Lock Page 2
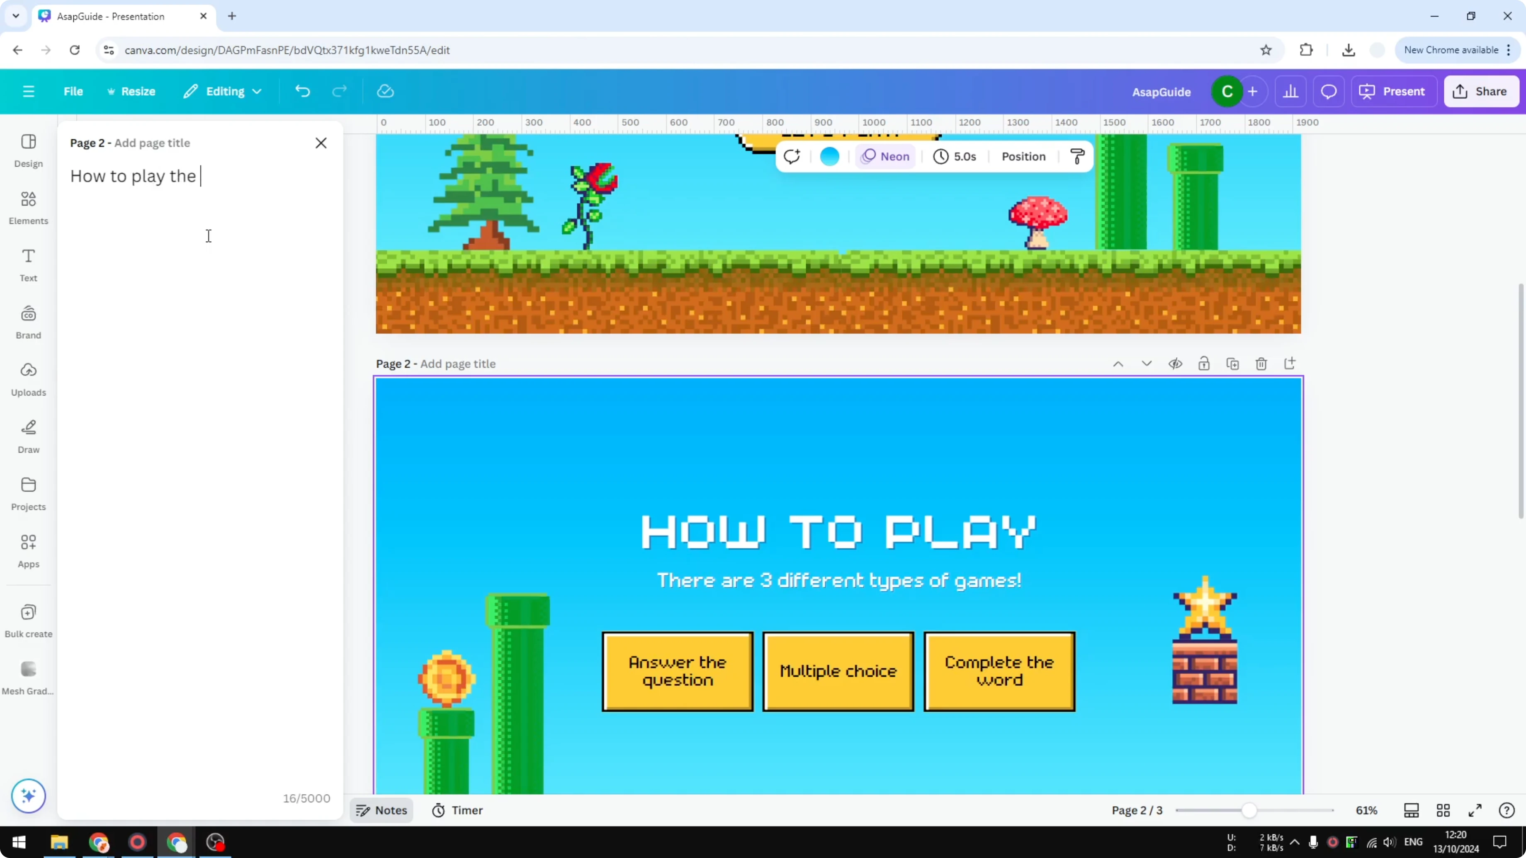The width and height of the screenshot is (1526, 858). [1204, 364]
